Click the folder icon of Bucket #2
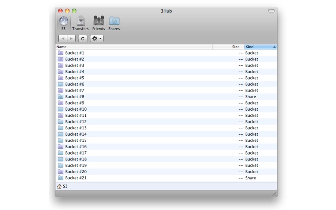Image resolution: width=336 pixels, height=210 pixels. [60, 59]
